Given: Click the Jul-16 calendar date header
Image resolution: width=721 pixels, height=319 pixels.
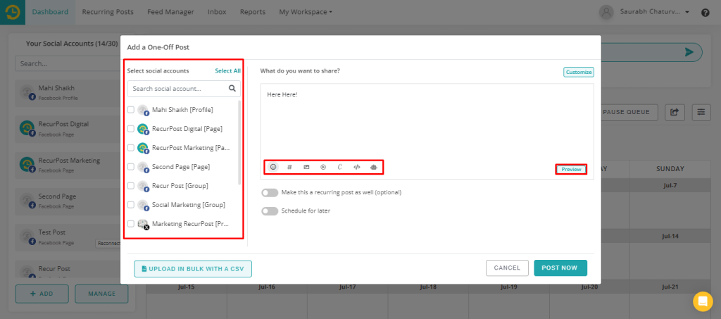Looking at the screenshot, I should [267, 287].
